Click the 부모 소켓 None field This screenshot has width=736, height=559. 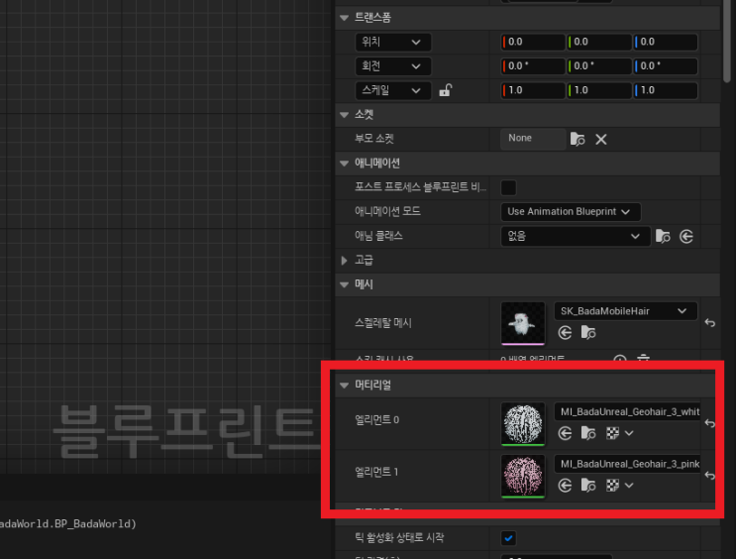point(533,139)
